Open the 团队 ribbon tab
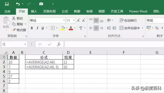Viewport: 164px width, 93px height. [157, 11]
